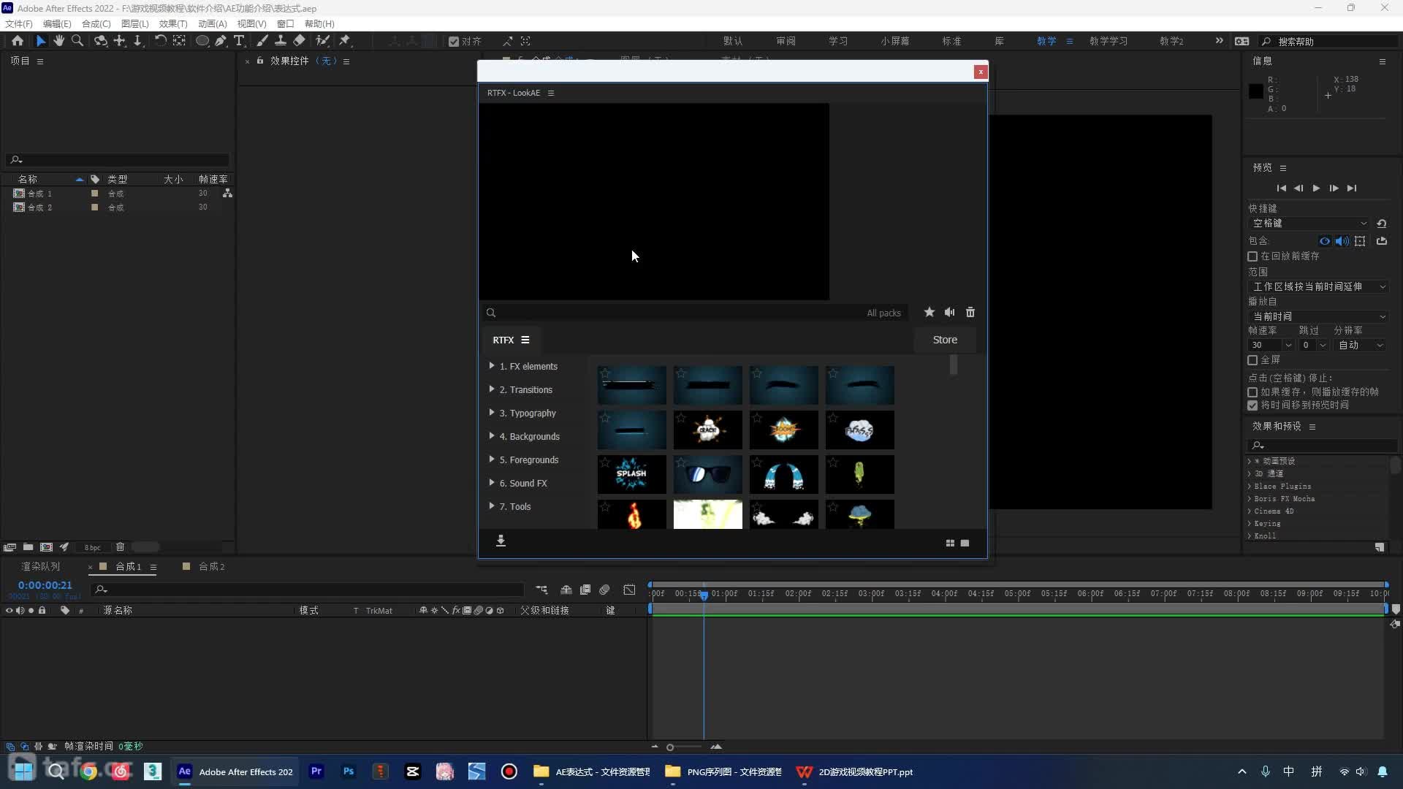This screenshot has height=789, width=1403.
Task: Toggle include video eye icon in Preview
Action: (1324, 241)
